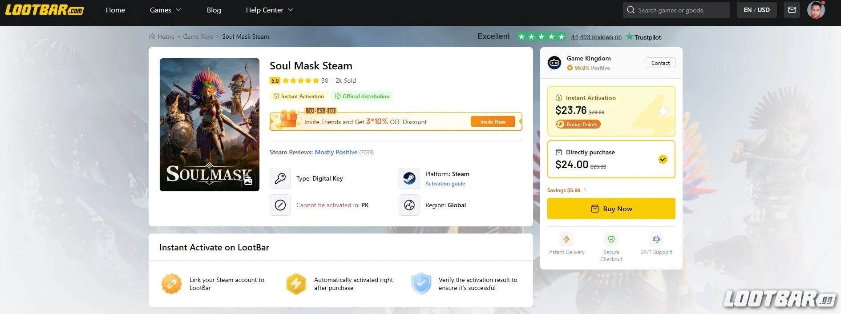Click the automatically activated lightning icon
Screen dimensions: 841x314
(296, 284)
